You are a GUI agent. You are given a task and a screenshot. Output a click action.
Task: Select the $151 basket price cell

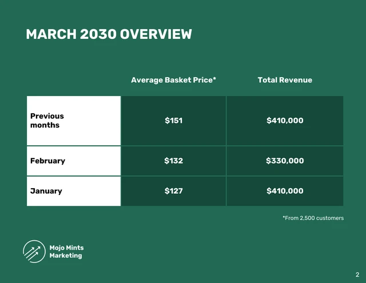tap(173, 121)
